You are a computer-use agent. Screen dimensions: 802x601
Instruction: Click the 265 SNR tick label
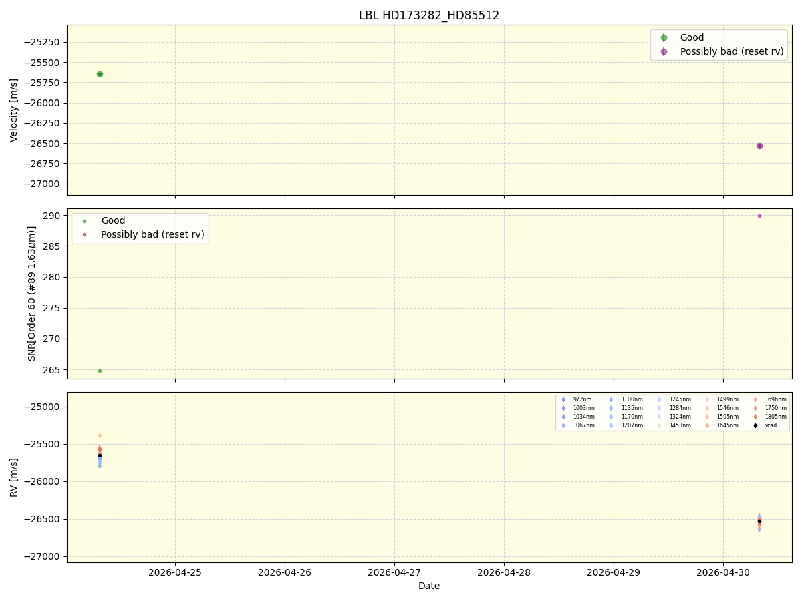tap(53, 370)
